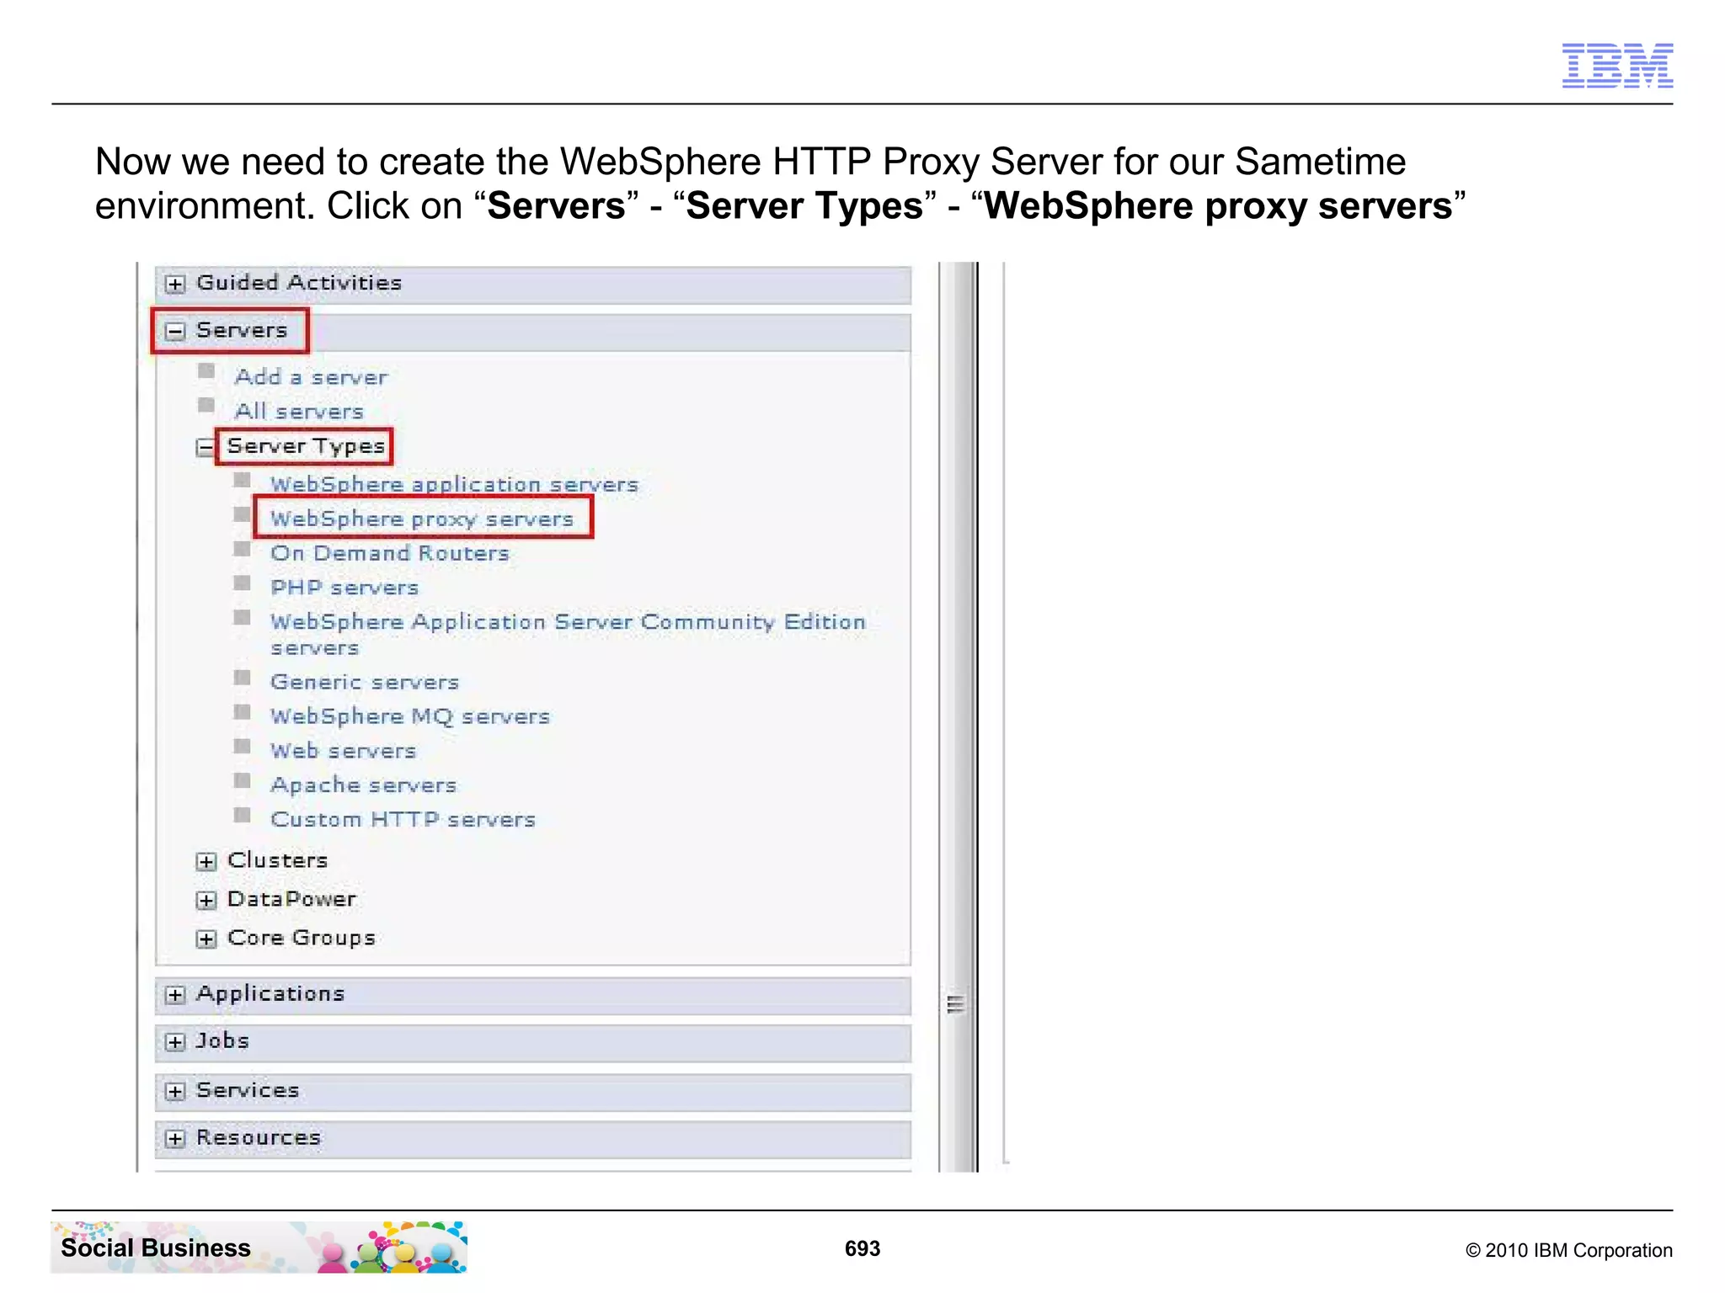Click bullet icon beside WebSphere proxy servers
Viewport: 1725px width, 1293px height.
click(243, 513)
